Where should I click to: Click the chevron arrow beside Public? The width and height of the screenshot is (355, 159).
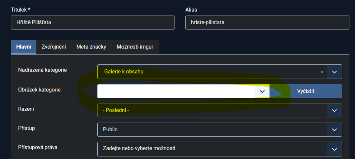click(334, 130)
